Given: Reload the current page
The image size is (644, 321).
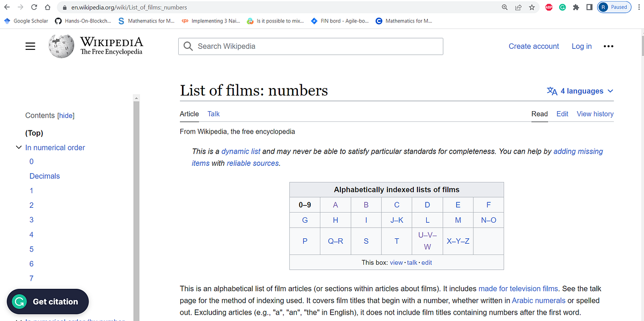Looking at the screenshot, I should click(x=33, y=7).
